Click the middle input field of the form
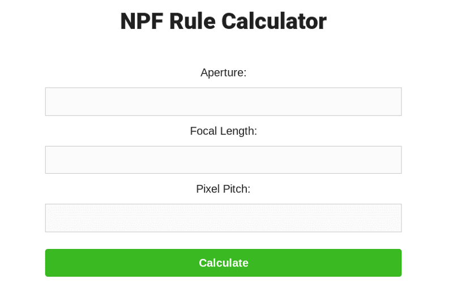Image resolution: width=453 pixels, height=284 pixels. click(223, 160)
